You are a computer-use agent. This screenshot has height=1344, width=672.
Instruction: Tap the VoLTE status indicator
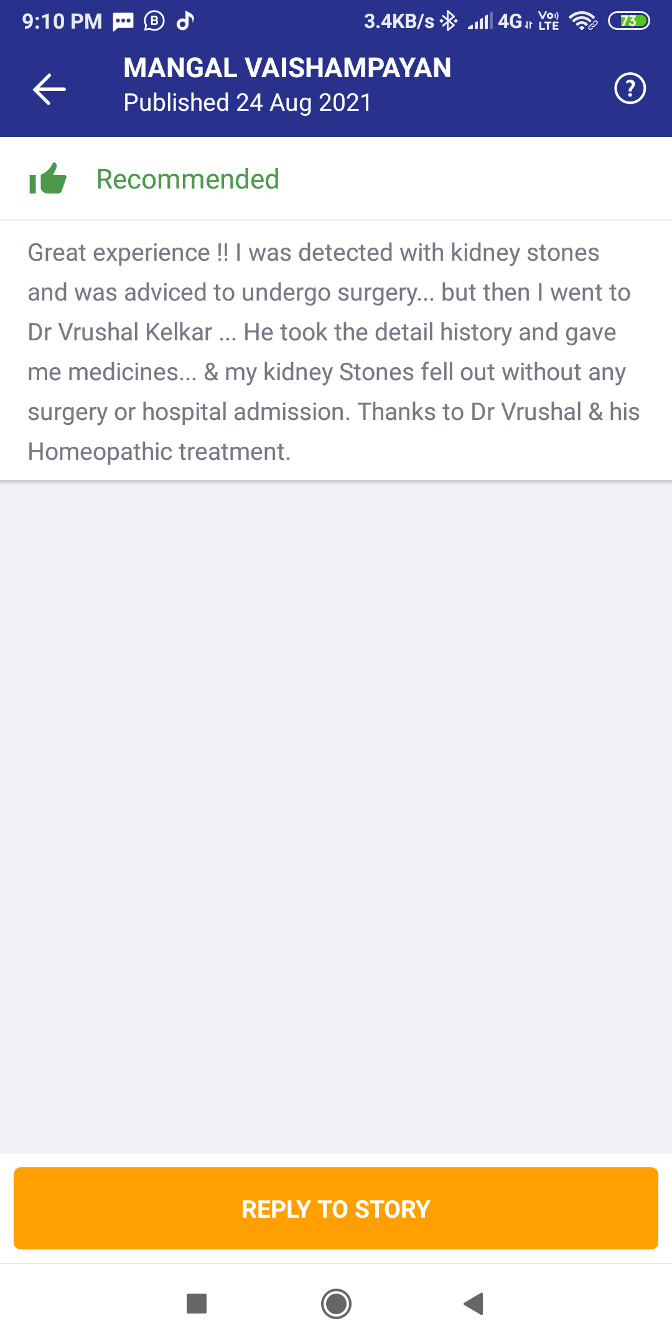548,21
